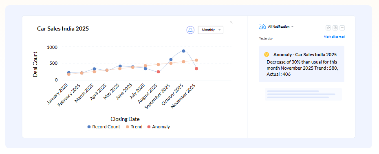Click Mark all as read link

point(334,37)
